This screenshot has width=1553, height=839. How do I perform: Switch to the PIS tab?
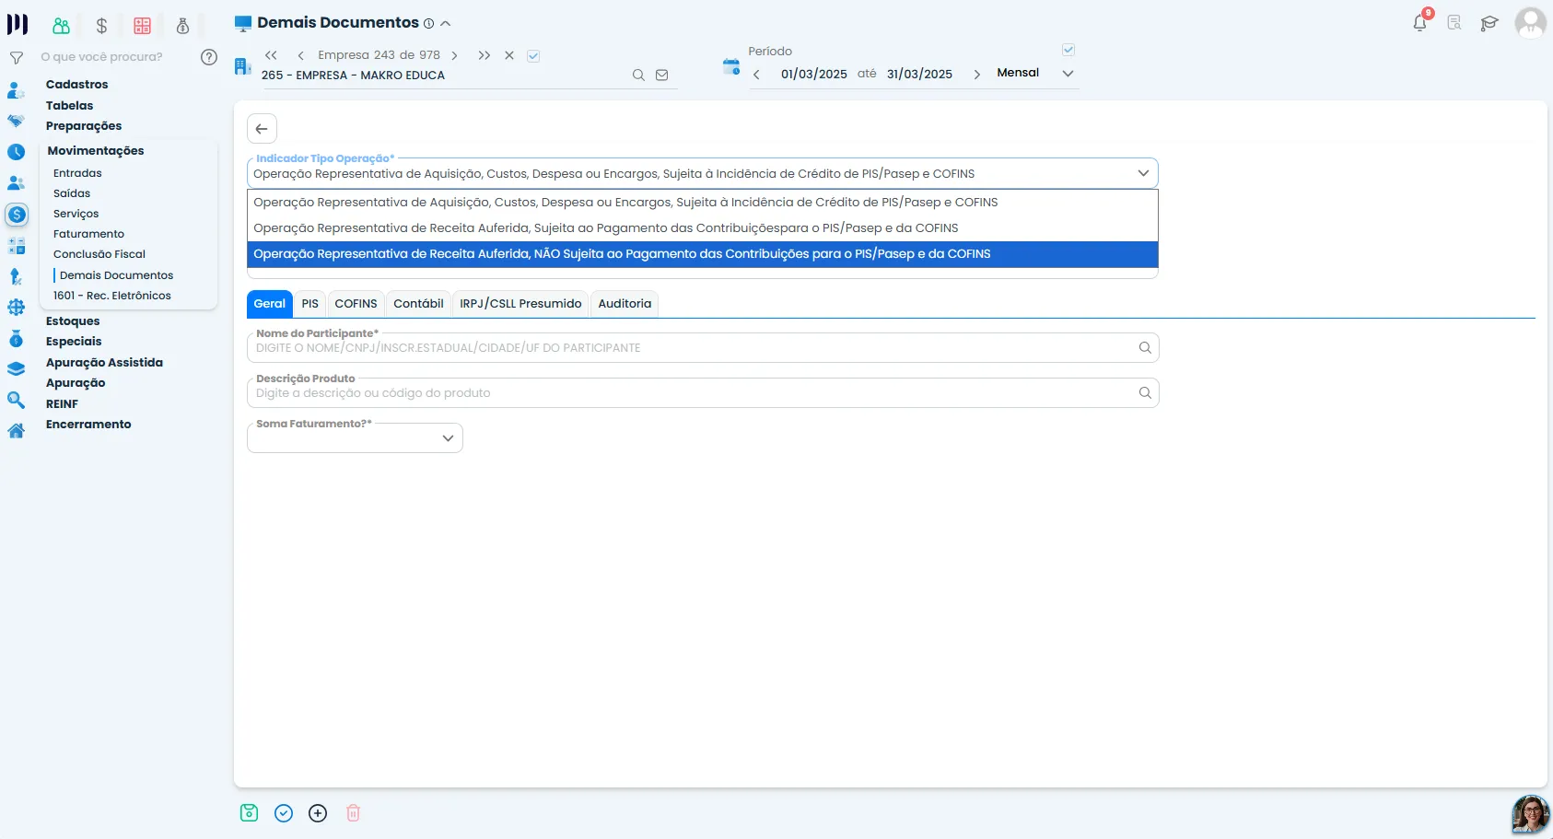[x=310, y=304]
